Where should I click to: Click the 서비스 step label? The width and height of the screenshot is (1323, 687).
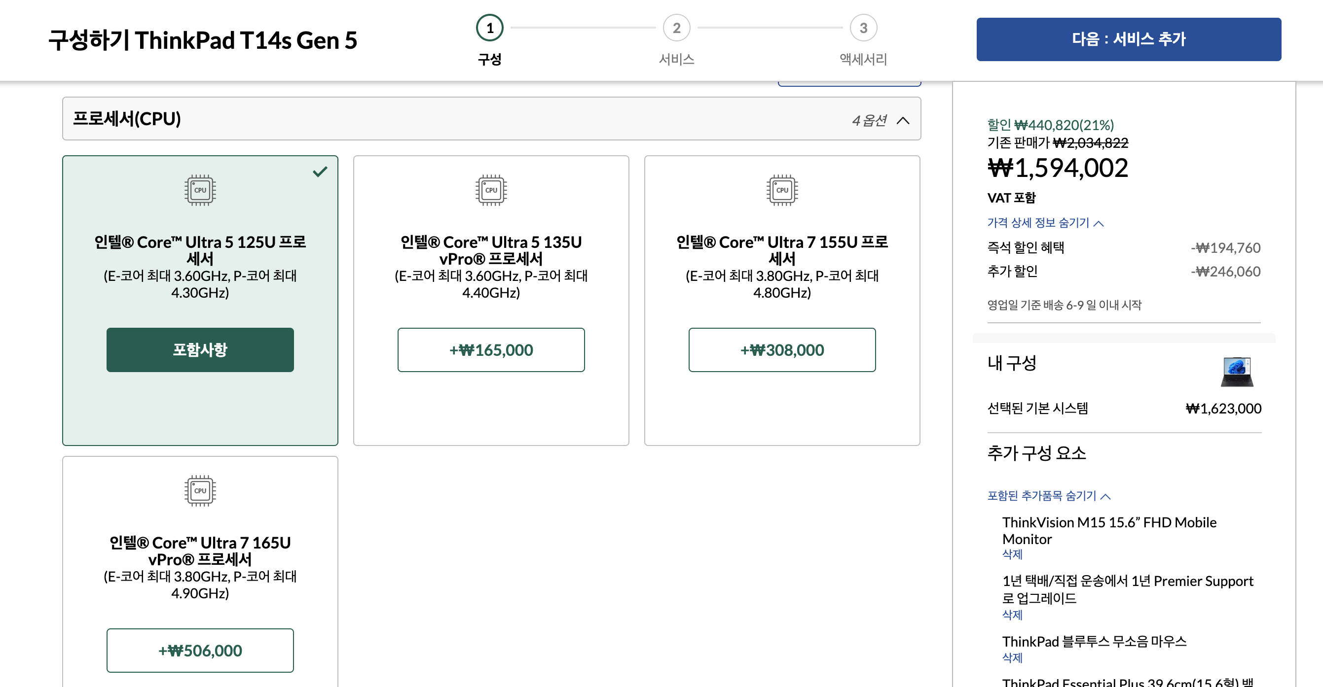pos(676,60)
